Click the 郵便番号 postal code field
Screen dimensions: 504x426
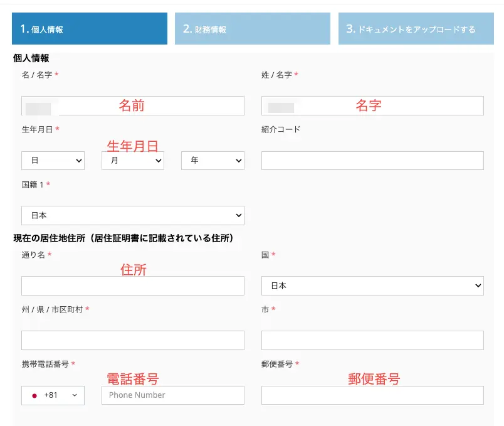coord(372,395)
